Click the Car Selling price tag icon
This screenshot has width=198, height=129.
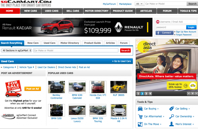pyautogui.click(x=172, y=109)
